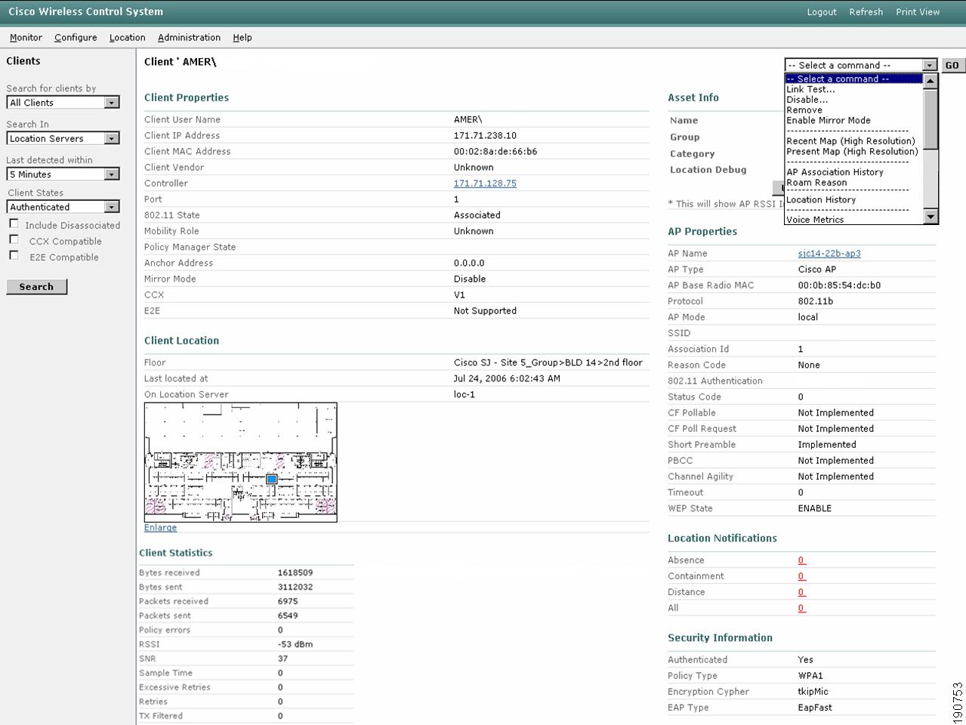Select 'Voice Metrics' command
The image size is (966, 725).
point(815,220)
